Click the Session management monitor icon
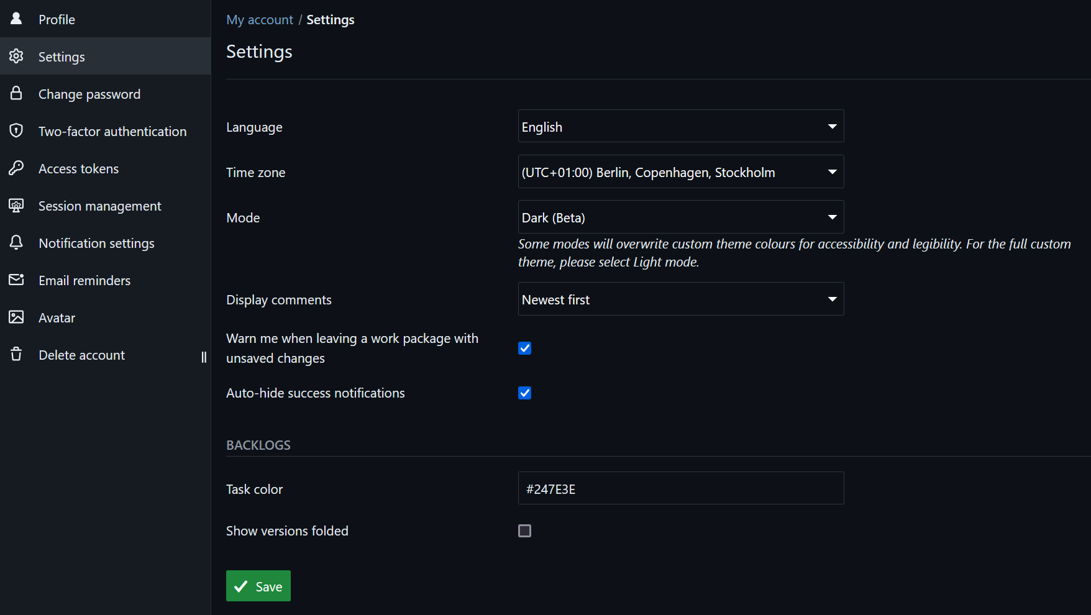The width and height of the screenshot is (1091, 615). 16,205
